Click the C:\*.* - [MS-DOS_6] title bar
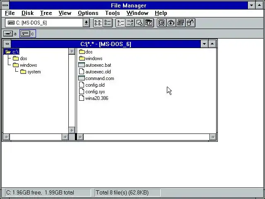The height and width of the screenshot is (199, 265). click(106, 44)
